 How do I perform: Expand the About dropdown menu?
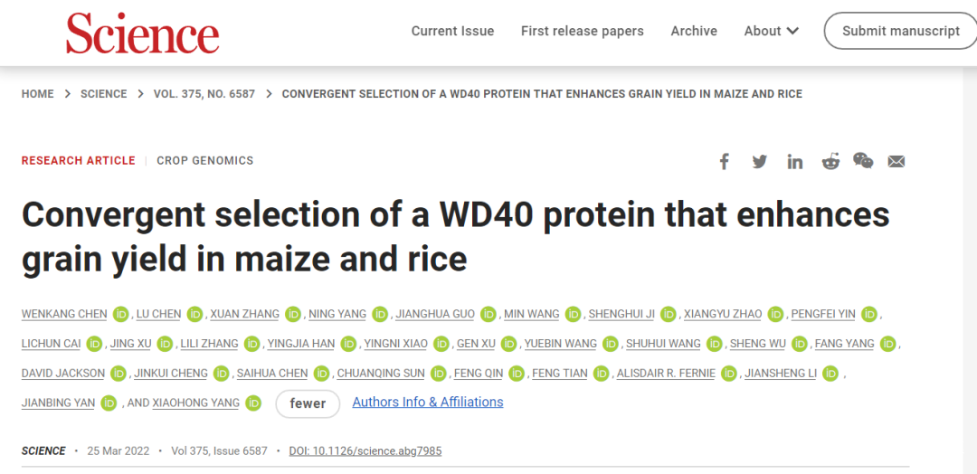click(771, 31)
